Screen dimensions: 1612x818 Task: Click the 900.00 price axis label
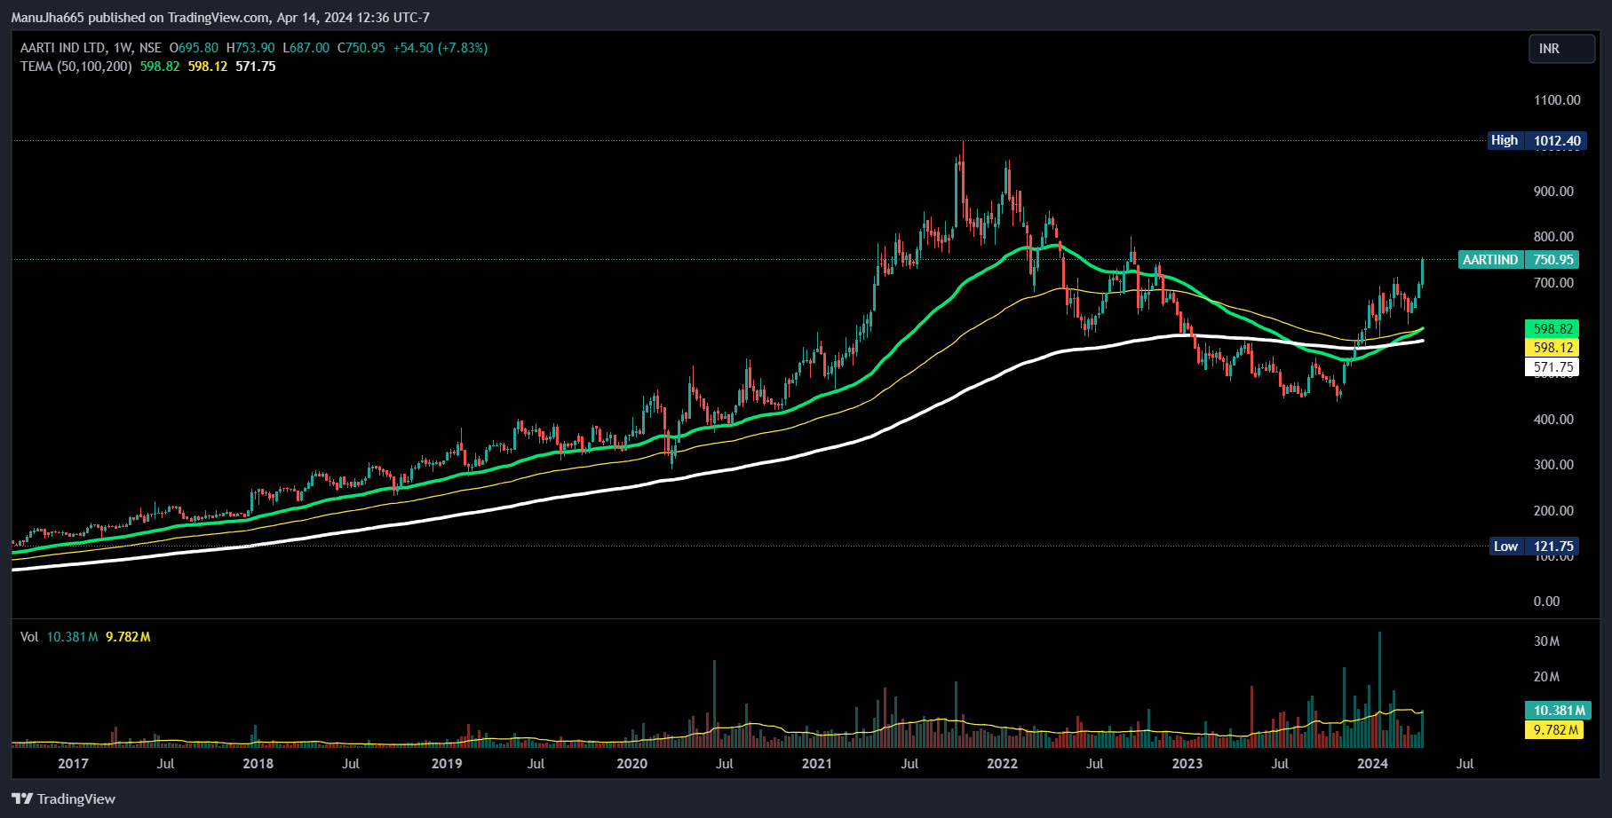tap(1553, 192)
